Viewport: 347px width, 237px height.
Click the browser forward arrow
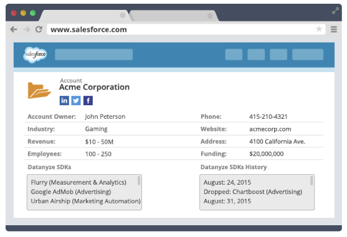27,29
